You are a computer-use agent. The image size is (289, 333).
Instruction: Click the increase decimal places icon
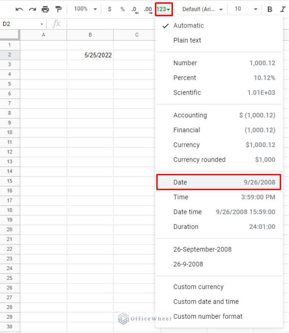[148, 9]
